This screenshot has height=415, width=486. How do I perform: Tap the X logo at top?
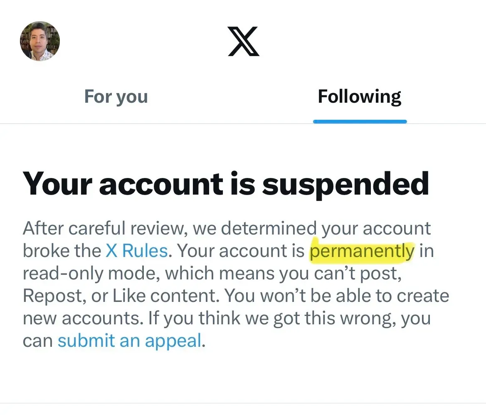243,41
